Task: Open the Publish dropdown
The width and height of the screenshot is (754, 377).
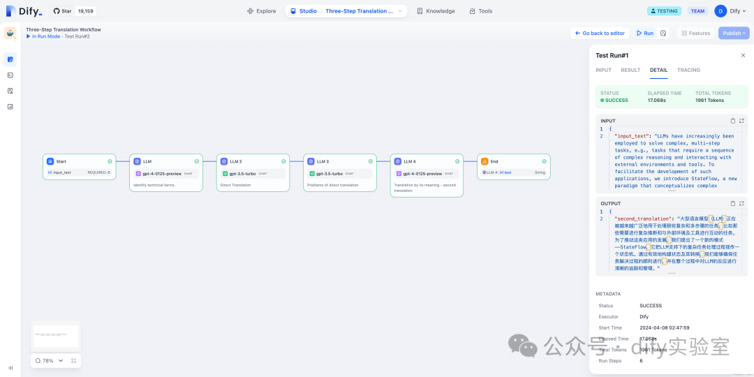Action: 734,34
